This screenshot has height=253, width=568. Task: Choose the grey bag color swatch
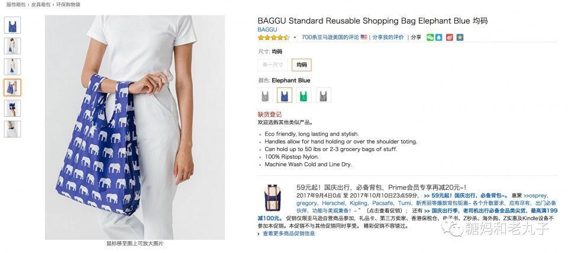tap(323, 96)
